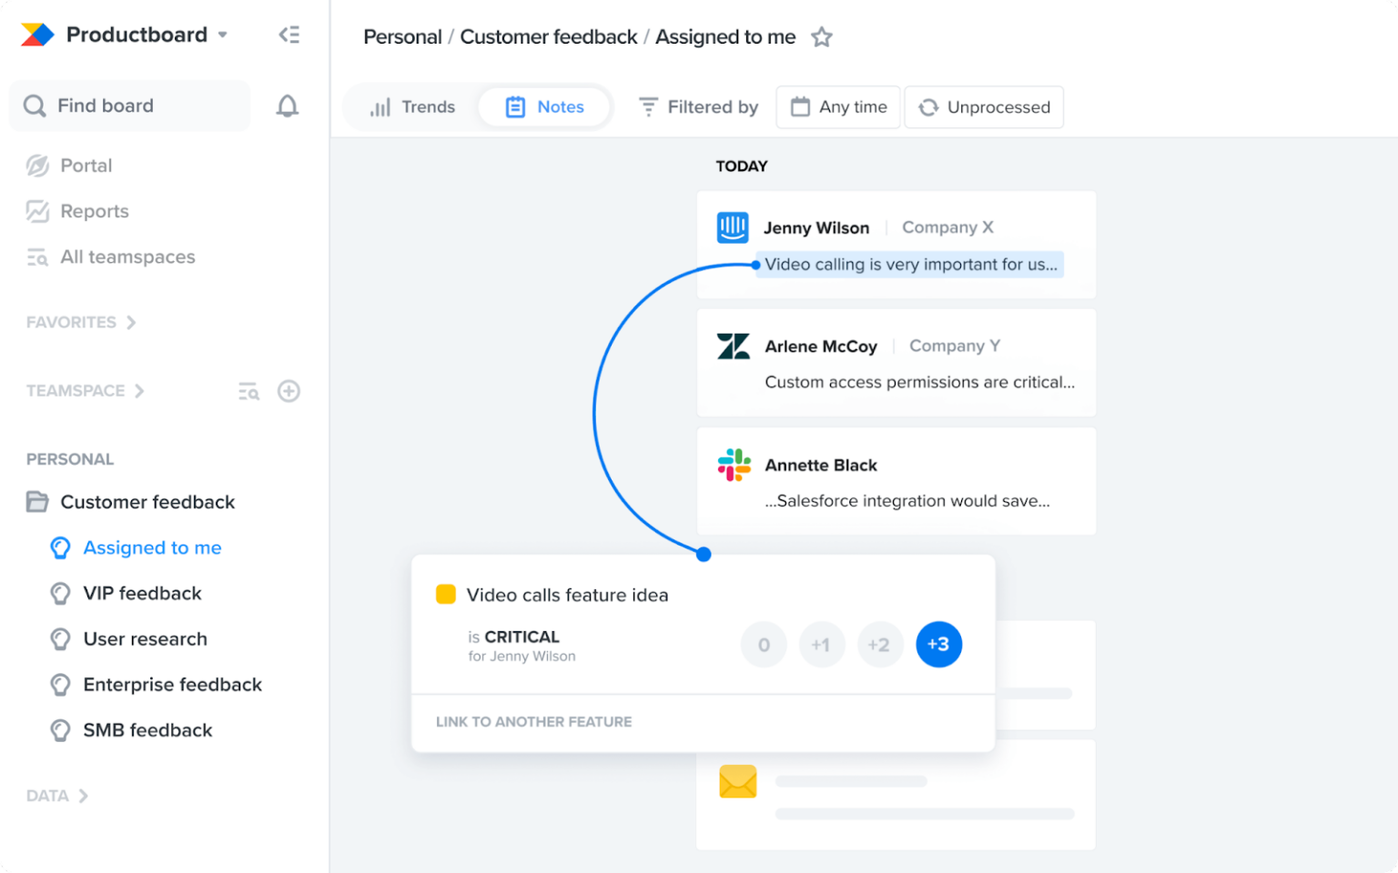This screenshot has height=873, width=1398.
Task: Switch to the Trends tab
Action: [x=412, y=106]
